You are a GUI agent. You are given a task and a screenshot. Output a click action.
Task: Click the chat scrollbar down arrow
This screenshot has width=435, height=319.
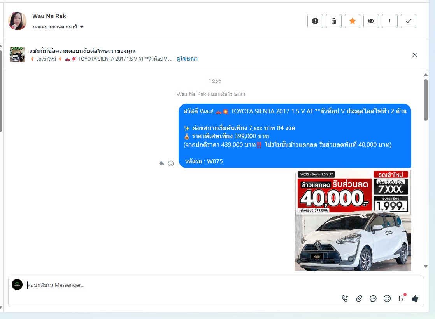[426, 267]
